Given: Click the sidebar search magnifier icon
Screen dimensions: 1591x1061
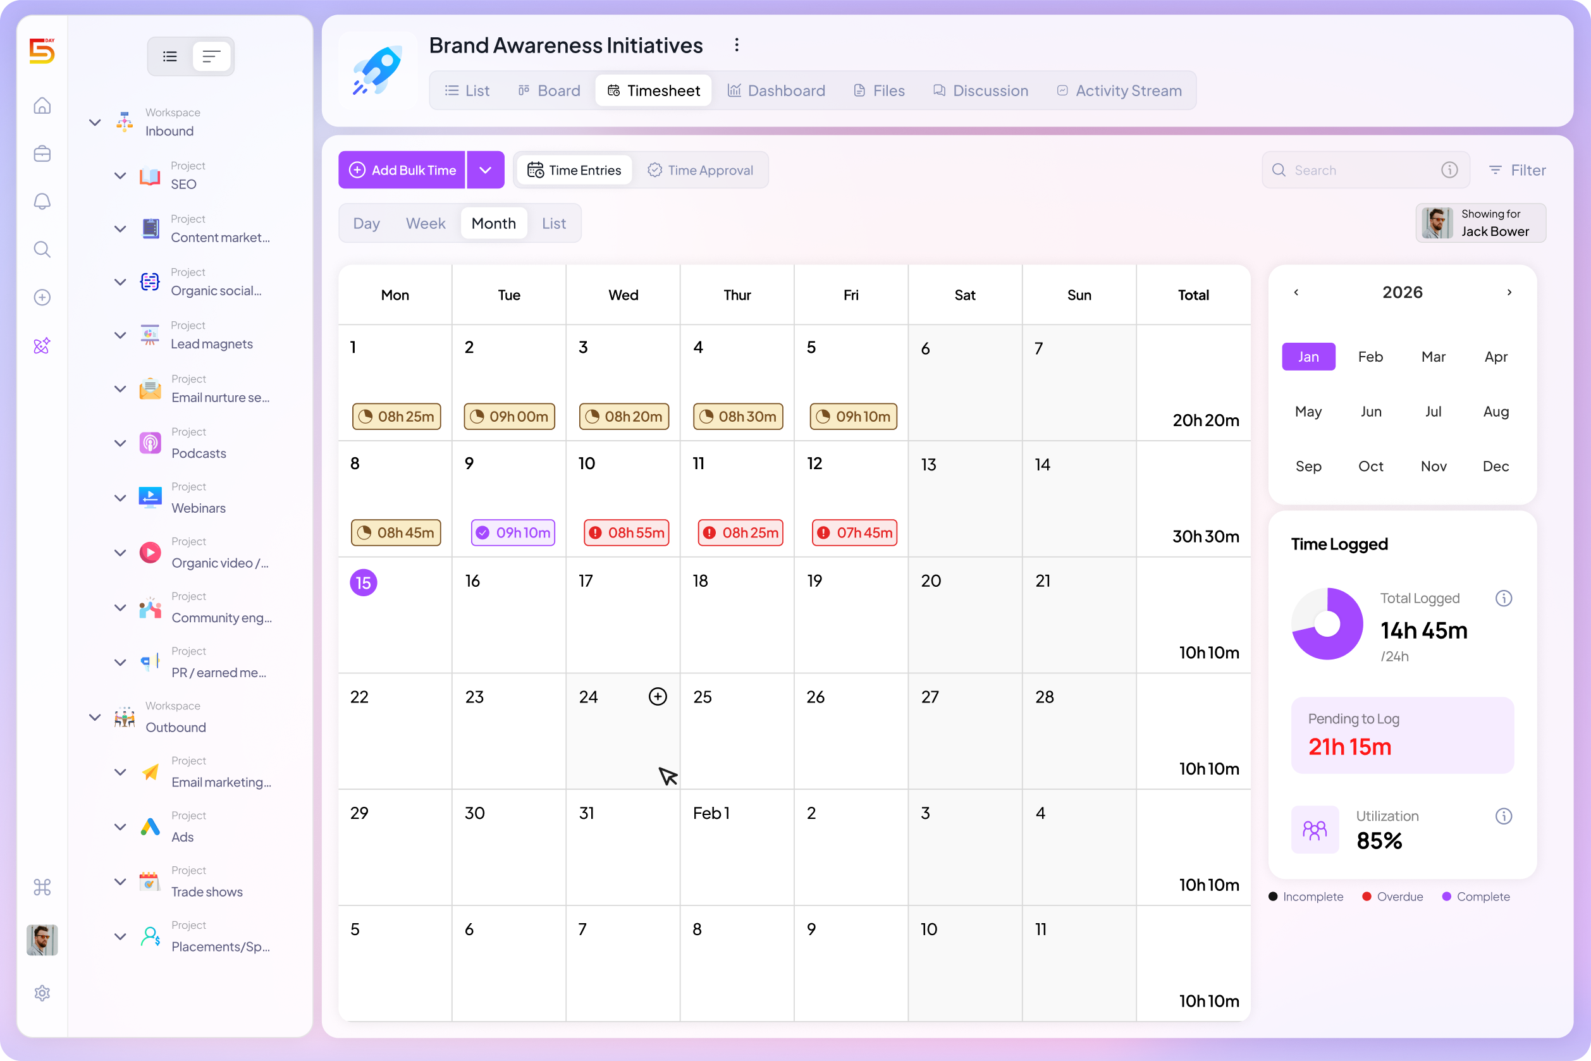Looking at the screenshot, I should coord(42,250).
